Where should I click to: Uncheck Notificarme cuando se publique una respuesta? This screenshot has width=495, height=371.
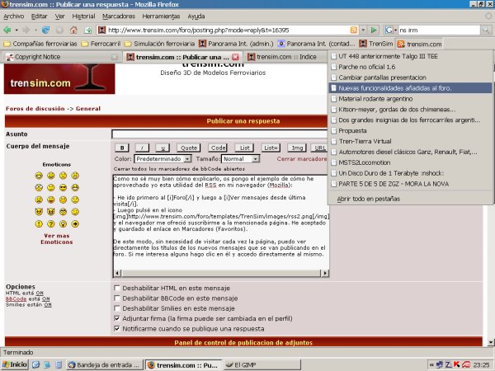[116, 328]
